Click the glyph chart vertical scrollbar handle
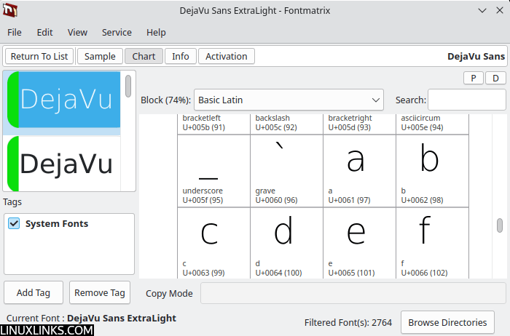 pyautogui.click(x=500, y=225)
